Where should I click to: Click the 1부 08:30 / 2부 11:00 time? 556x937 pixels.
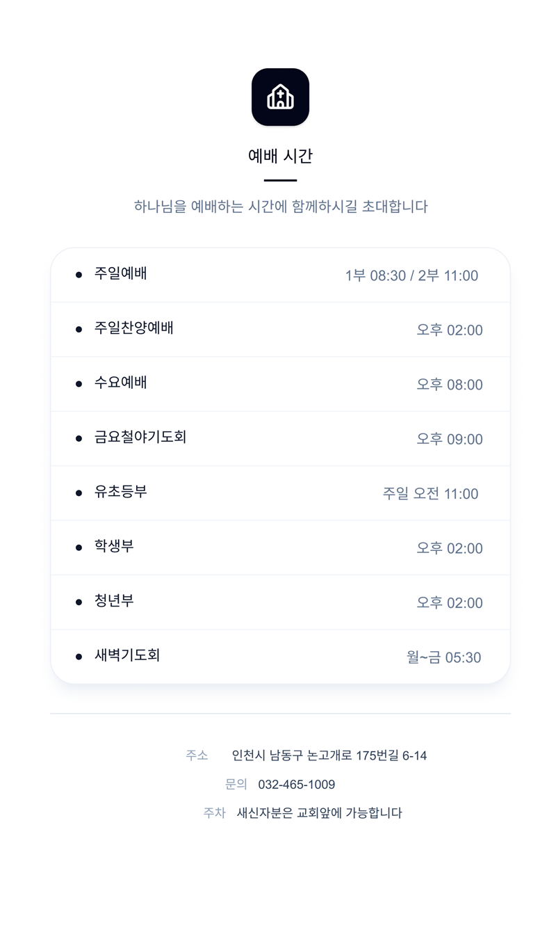(x=411, y=275)
